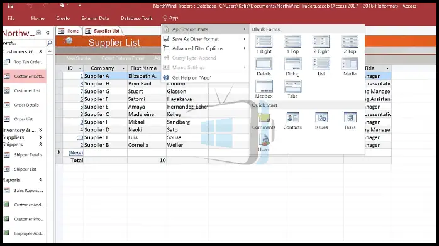The height and width of the screenshot is (246, 439).
Task: Open Shipper Details in navigation pane
Action: (x=25, y=155)
